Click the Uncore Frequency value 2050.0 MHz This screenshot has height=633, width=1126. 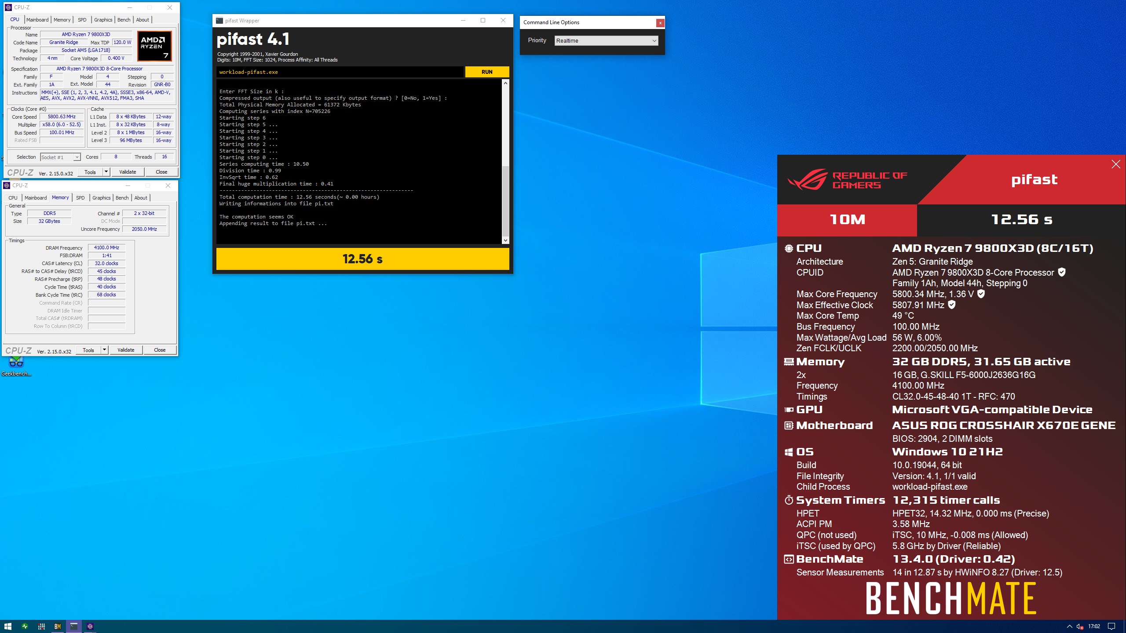click(x=144, y=229)
